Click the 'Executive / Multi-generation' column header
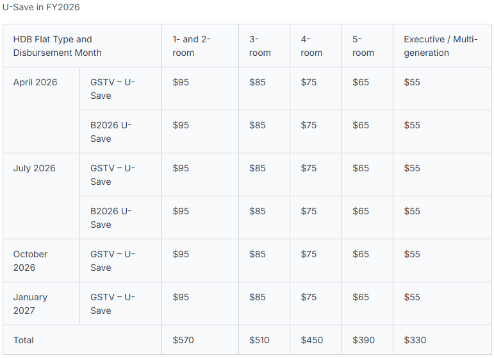The width and height of the screenshot is (494, 358). click(441, 46)
